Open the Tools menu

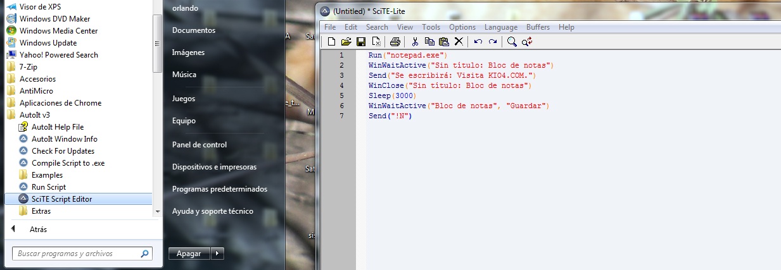point(431,27)
